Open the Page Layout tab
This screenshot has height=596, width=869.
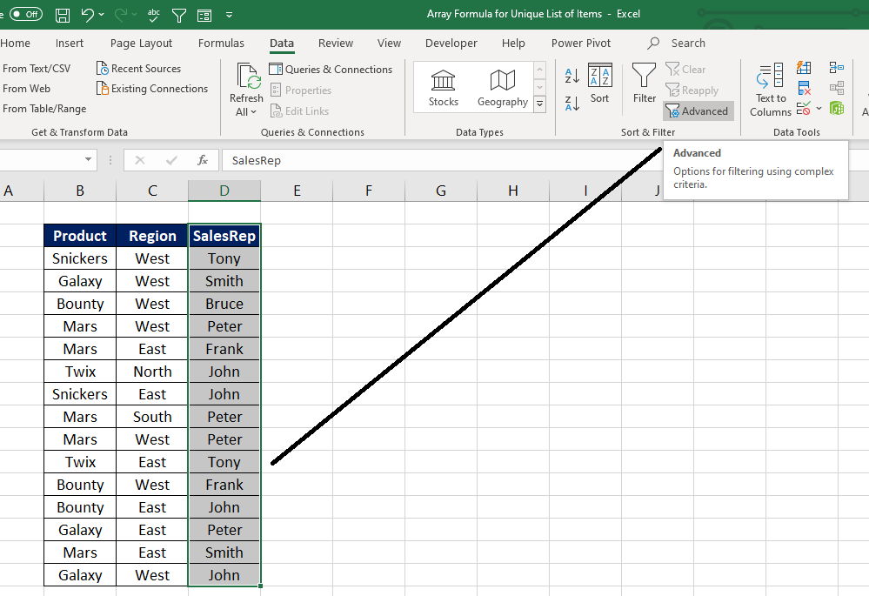[141, 44]
